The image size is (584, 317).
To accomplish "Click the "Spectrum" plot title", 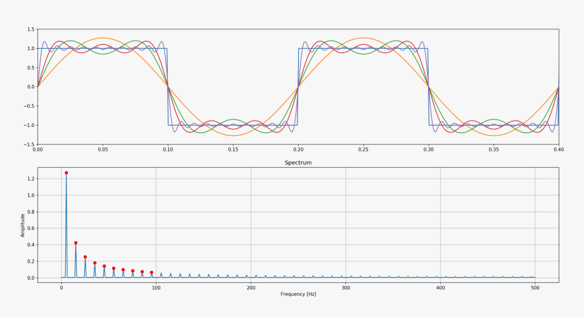I will click(x=298, y=163).
